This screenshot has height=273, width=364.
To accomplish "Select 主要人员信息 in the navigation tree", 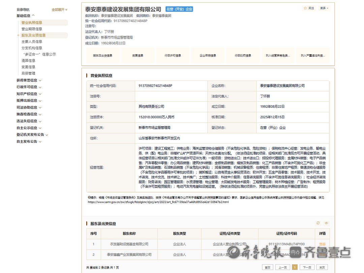I will click(x=32, y=41).
